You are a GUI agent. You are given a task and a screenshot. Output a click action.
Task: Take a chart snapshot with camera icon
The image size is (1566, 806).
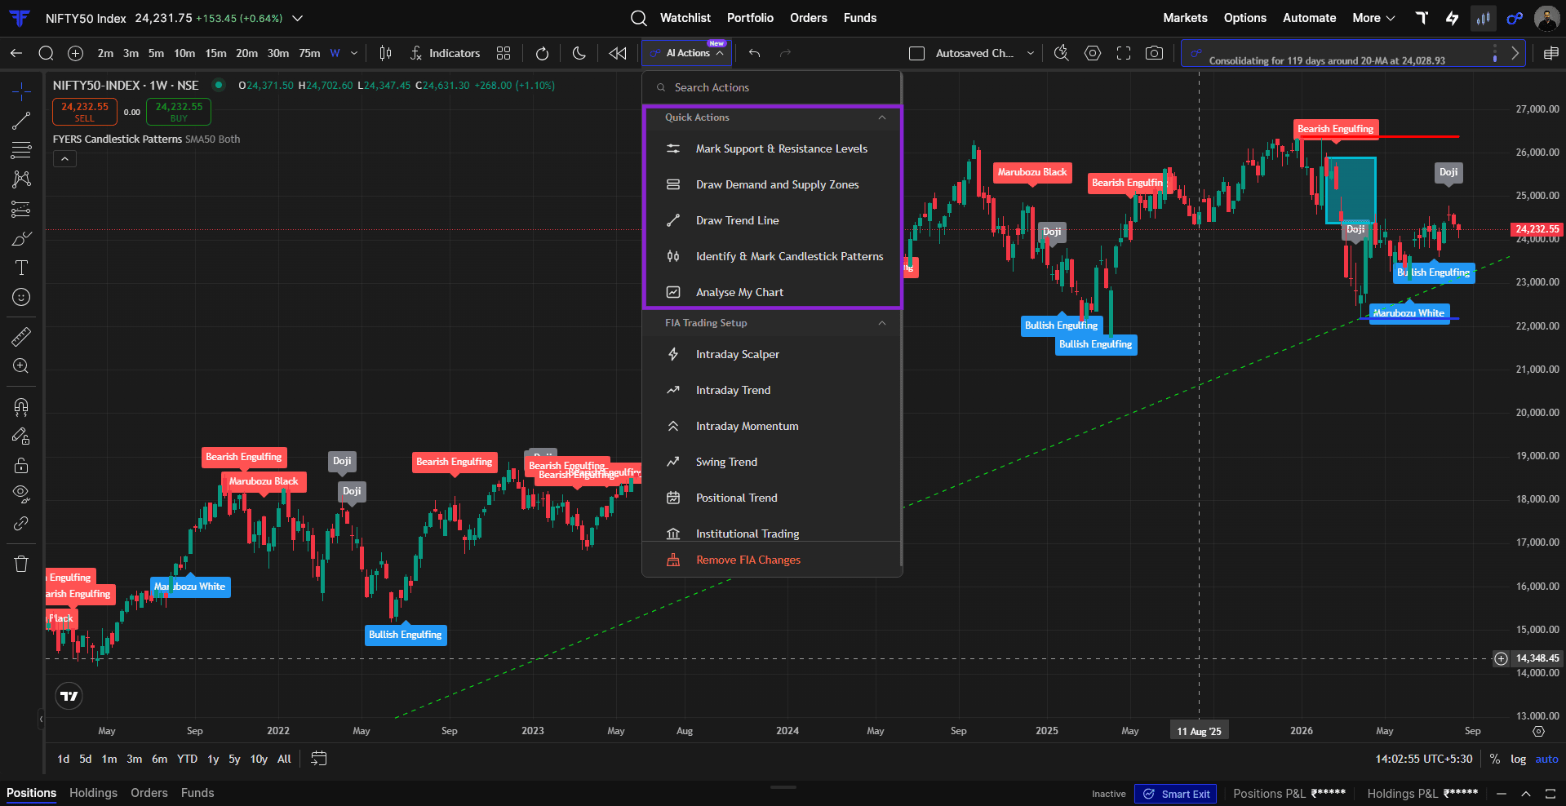[1154, 53]
